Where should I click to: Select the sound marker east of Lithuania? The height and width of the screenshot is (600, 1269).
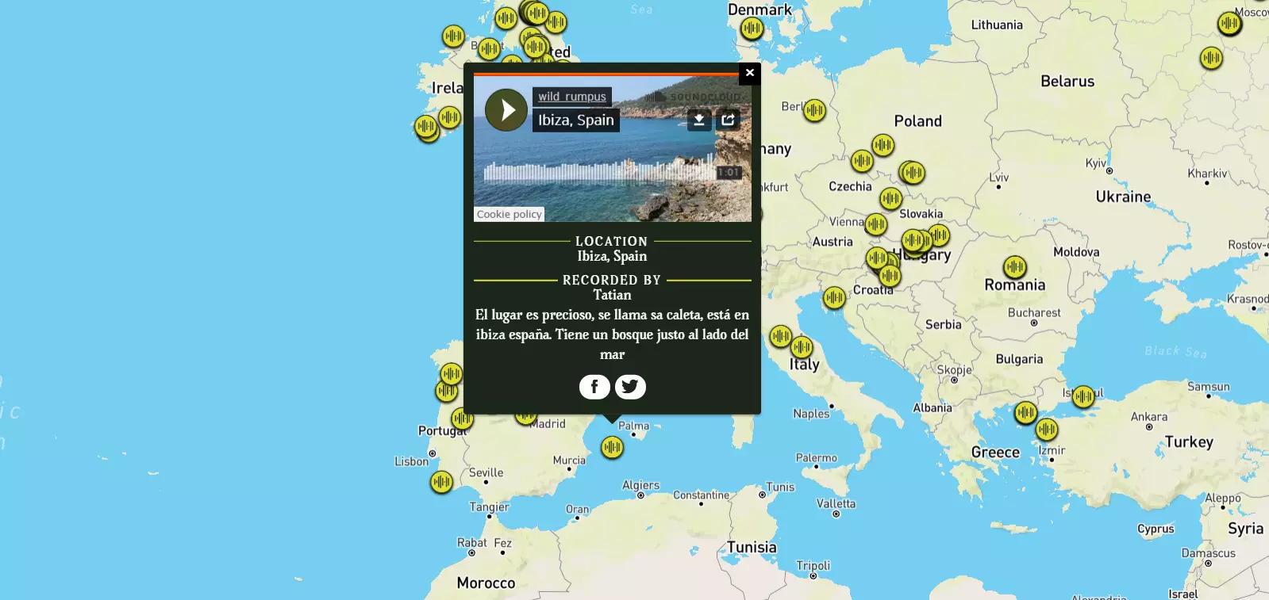coord(1211,57)
